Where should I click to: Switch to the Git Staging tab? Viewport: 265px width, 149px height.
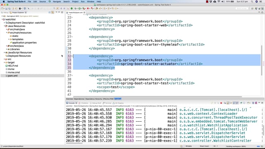click(118, 103)
